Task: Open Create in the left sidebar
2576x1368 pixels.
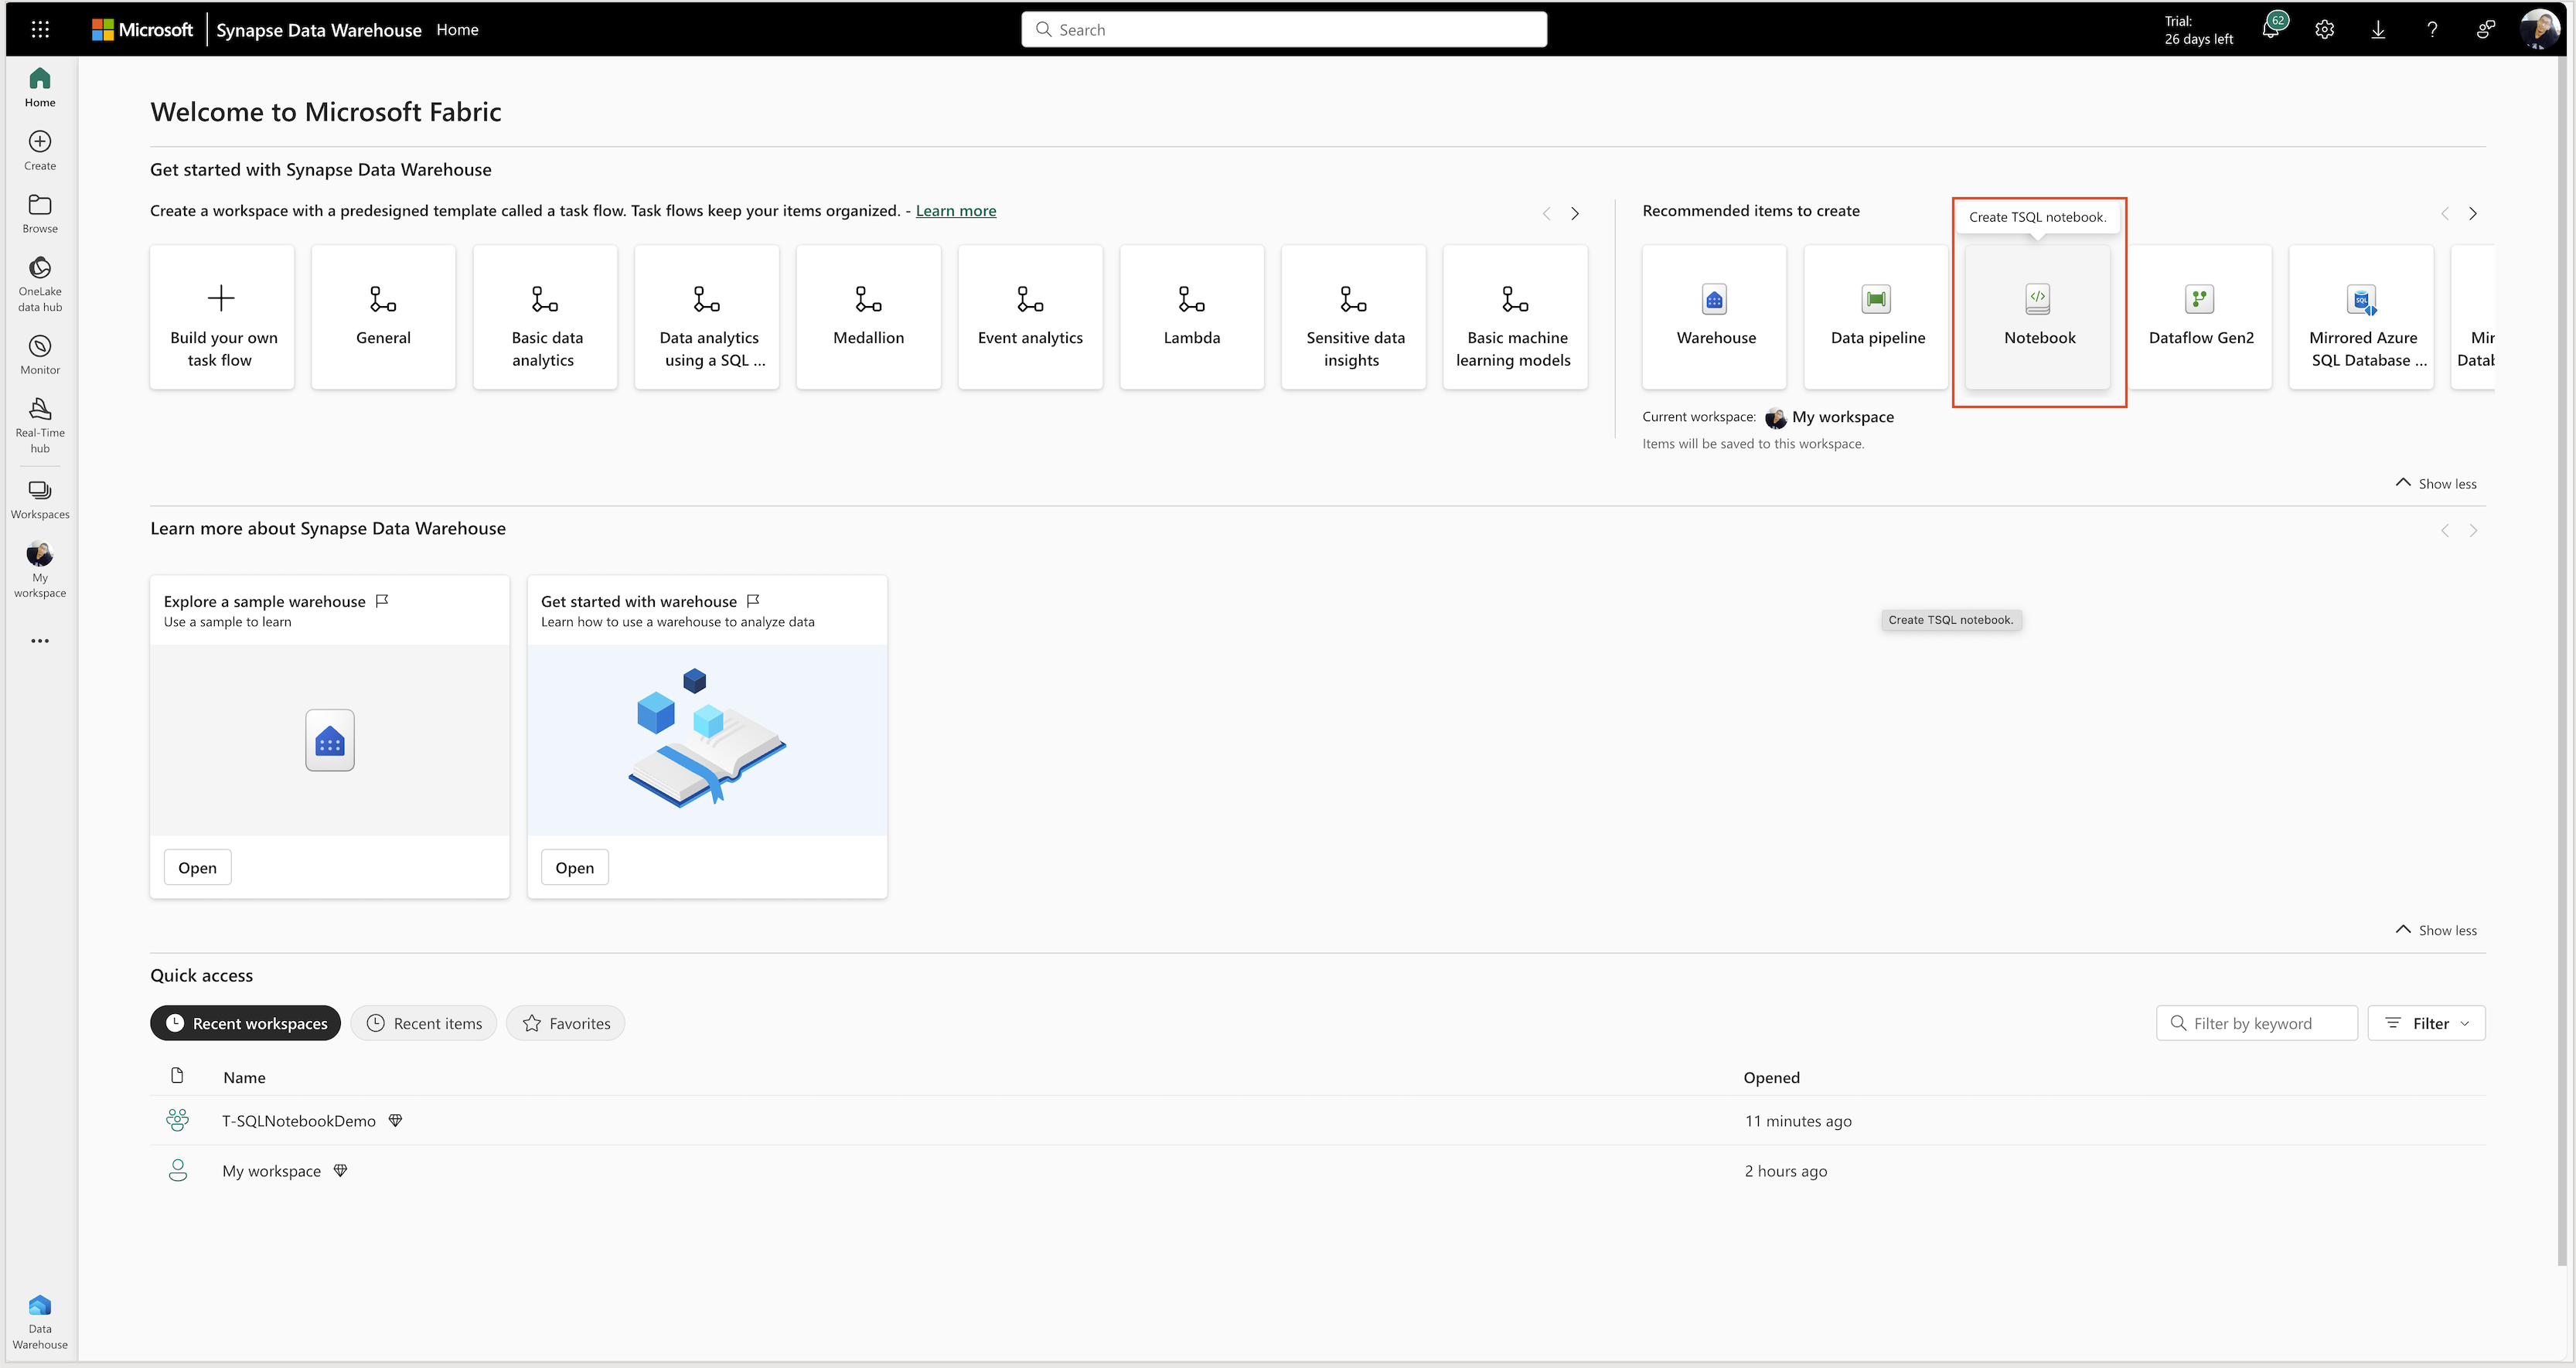Action: (x=40, y=151)
